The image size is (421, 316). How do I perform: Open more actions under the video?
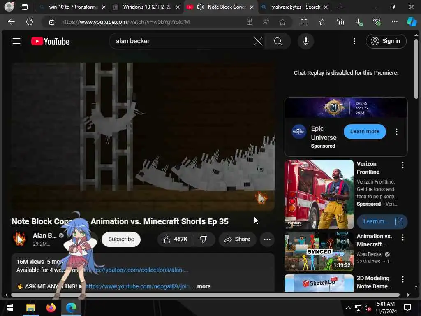(267, 239)
